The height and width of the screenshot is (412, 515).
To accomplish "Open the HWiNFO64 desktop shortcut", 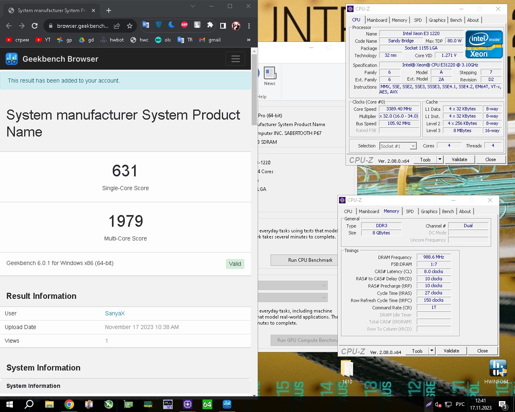I will (x=498, y=371).
